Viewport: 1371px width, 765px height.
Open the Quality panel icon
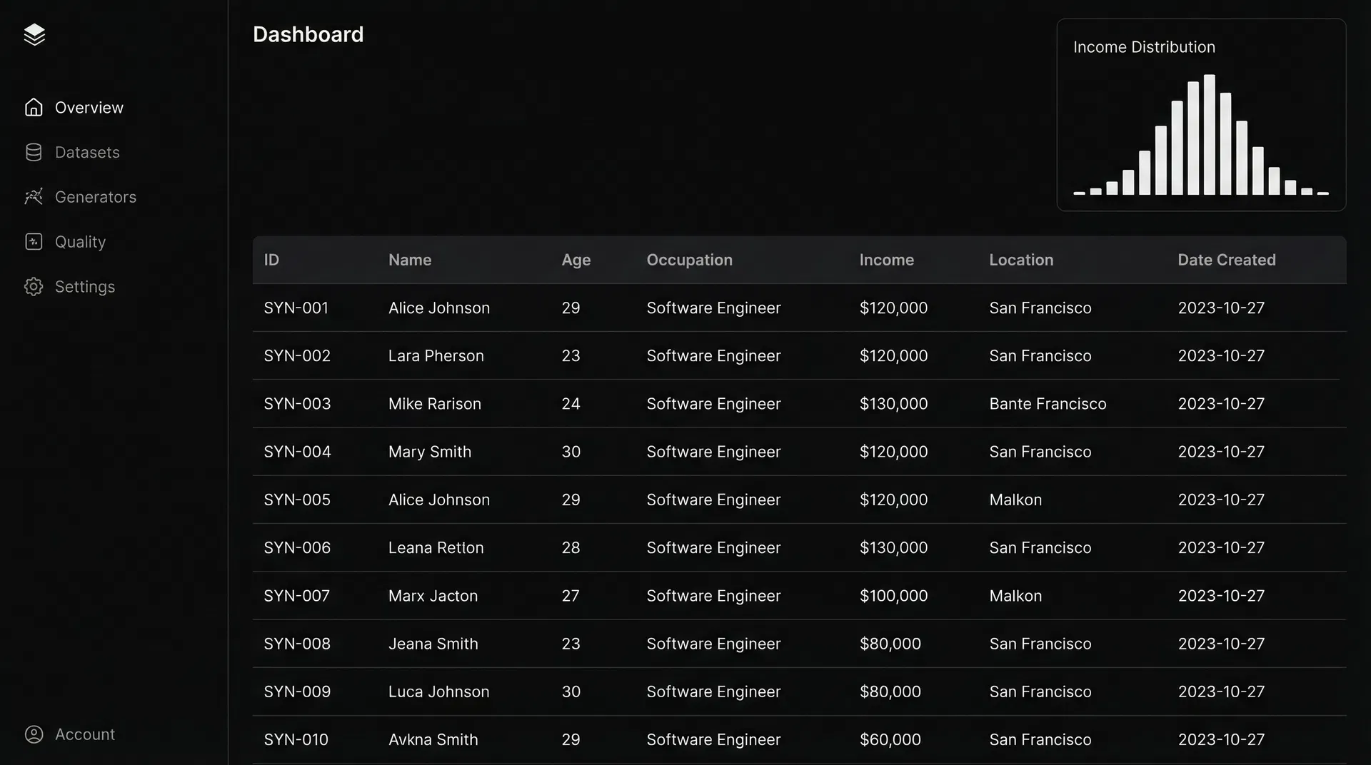[34, 242]
